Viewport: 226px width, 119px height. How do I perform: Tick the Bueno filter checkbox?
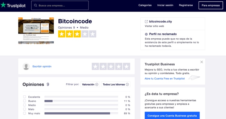click(25, 101)
